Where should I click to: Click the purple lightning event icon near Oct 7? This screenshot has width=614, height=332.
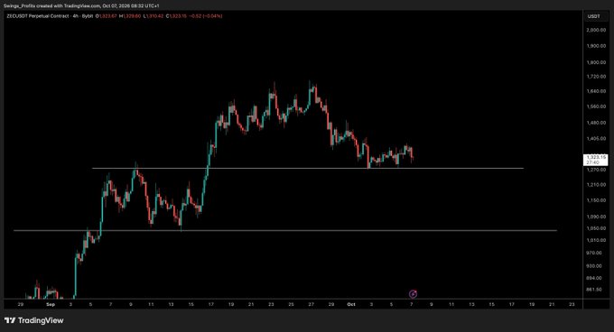pos(413,294)
